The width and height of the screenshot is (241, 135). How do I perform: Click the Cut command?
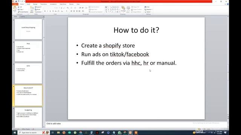point(20,7)
